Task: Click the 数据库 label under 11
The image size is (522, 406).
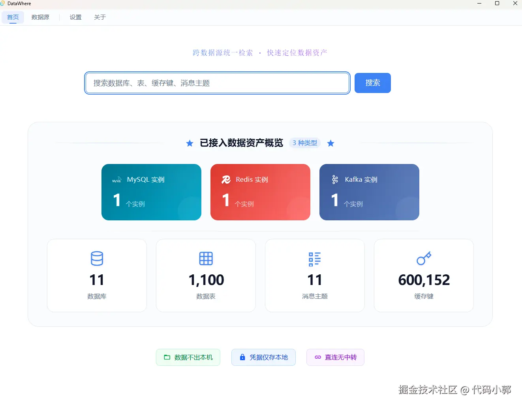Action: click(97, 296)
